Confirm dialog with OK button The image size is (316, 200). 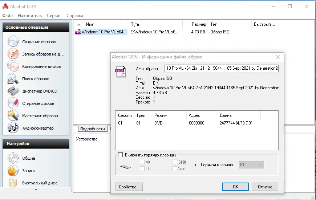point(235,187)
